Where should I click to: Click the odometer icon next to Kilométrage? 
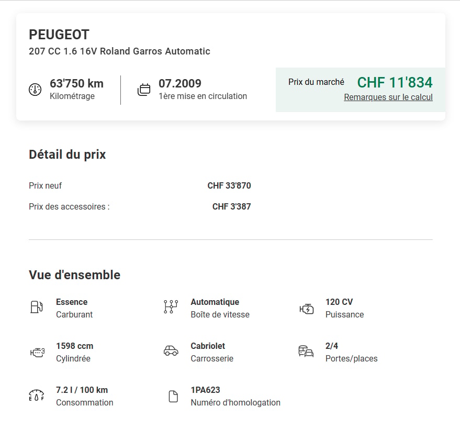pos(35,90)
